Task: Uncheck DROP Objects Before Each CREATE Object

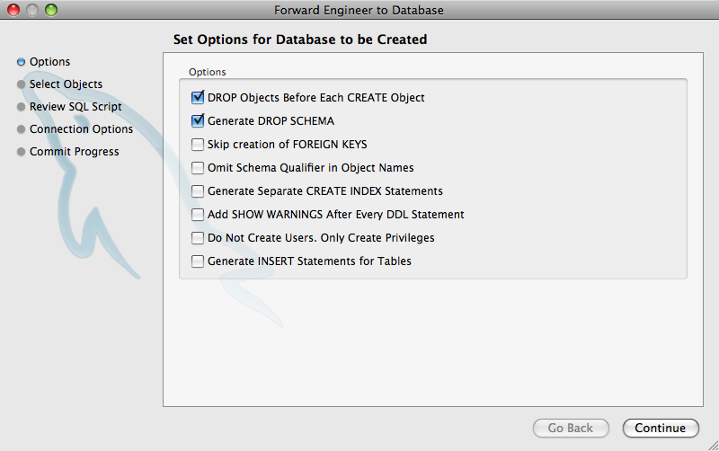Action: point(198,97)
